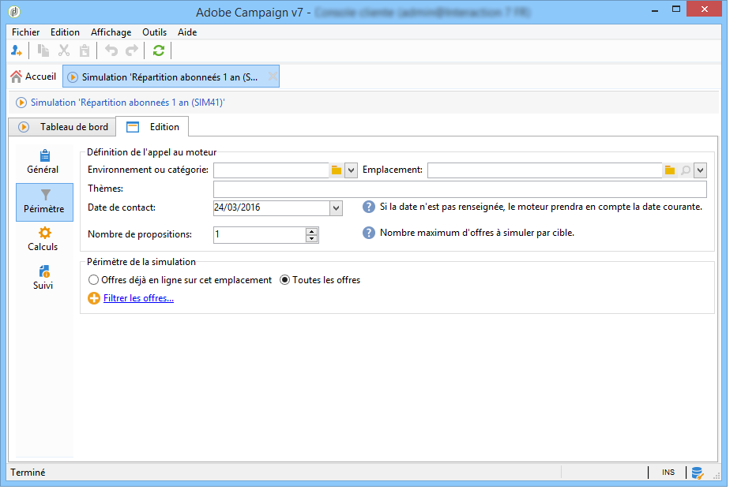Open the Aide menu
The width and height of the screenshot is (741, 497).
pyautogui.click(x=187, y=32)
